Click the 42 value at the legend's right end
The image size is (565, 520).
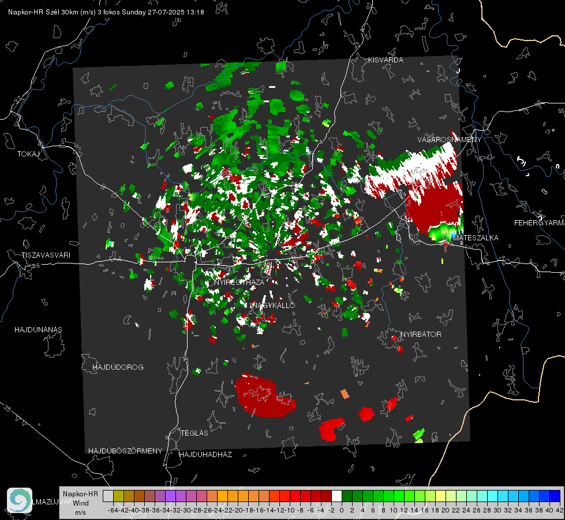(x=560, y=510)
